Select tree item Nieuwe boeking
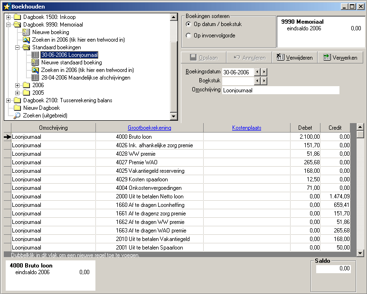367x294 pixels. (50, 32)
